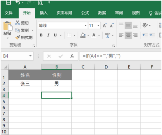Click 剪切 scissors button
162x135 pixels.
[22, 23]
